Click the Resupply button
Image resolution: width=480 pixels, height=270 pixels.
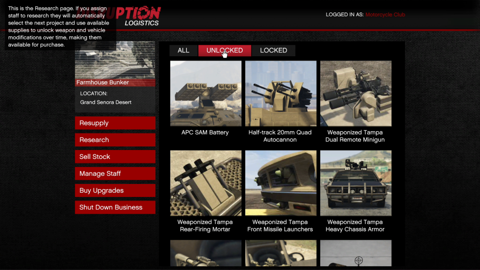[115, 123]
